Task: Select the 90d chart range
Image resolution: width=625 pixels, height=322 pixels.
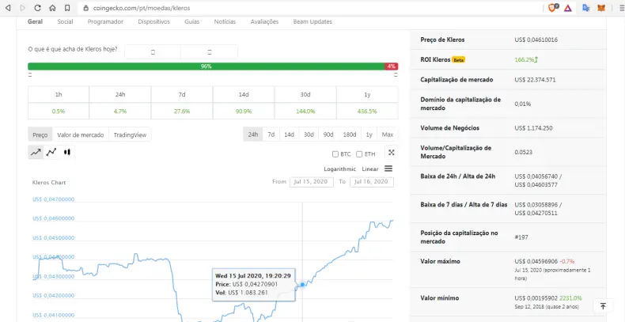Action: pos(328,134)
